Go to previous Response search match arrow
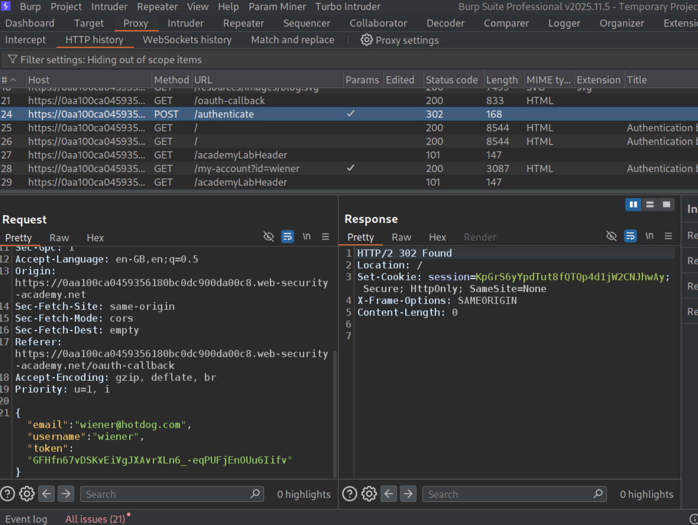Screen dimensions: 698x525 pyautogui.click(x=389, y=494)
